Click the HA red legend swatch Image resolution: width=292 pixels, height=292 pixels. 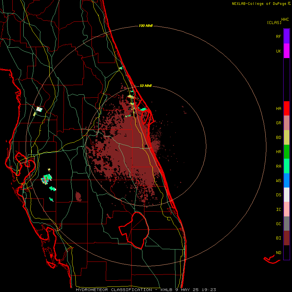(x=286, y=108)
